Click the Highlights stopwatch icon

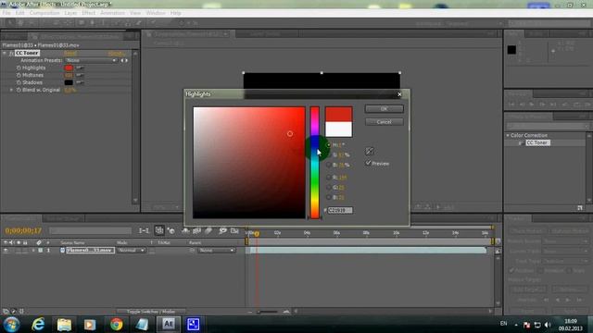pos(19,68)
